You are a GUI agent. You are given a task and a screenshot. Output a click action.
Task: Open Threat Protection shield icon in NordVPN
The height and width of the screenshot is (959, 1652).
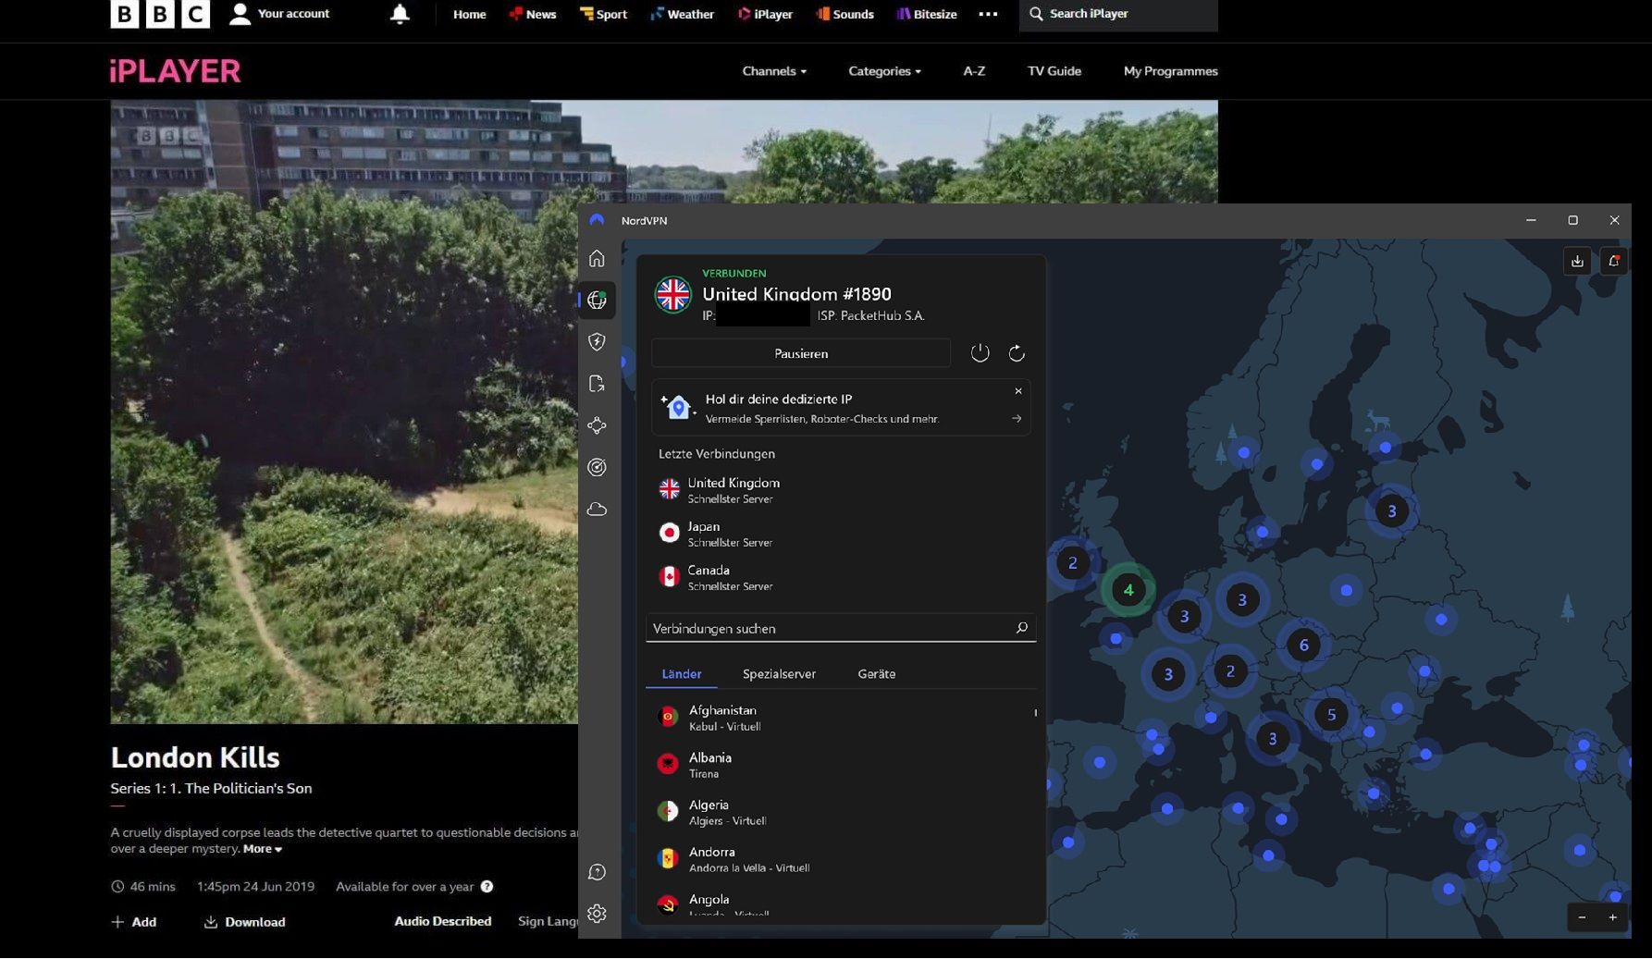597,341
